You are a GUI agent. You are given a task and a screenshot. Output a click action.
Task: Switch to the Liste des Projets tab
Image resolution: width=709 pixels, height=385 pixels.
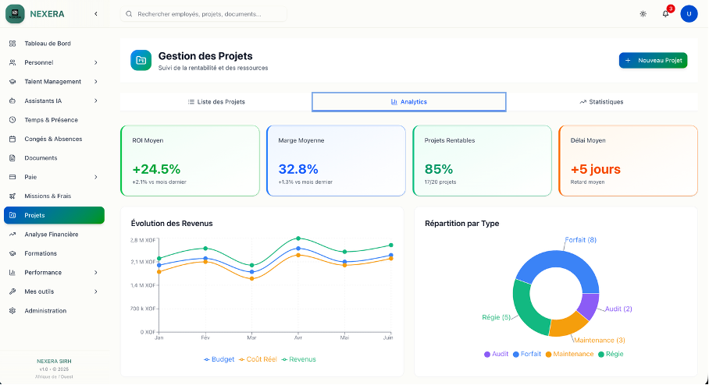click(216, 102)
